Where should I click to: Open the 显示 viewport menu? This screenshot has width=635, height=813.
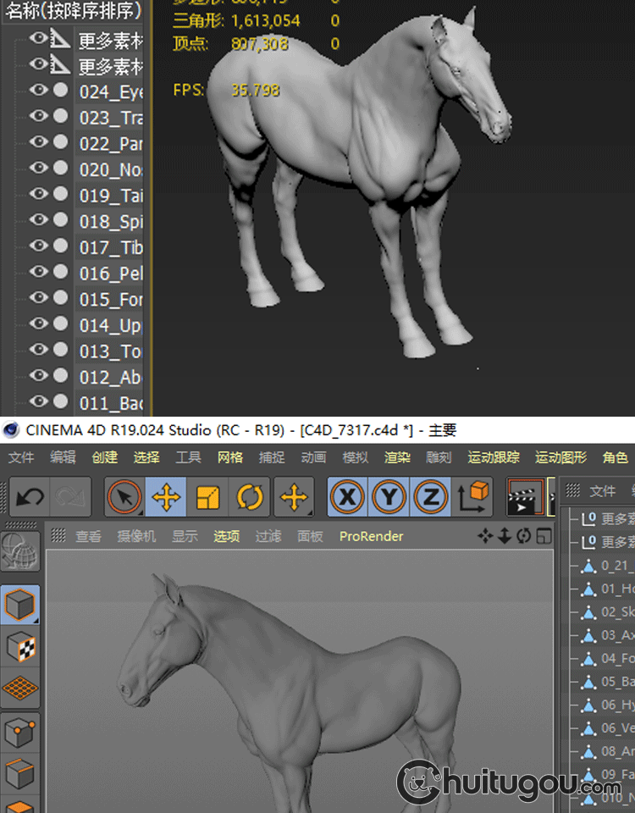185,536
